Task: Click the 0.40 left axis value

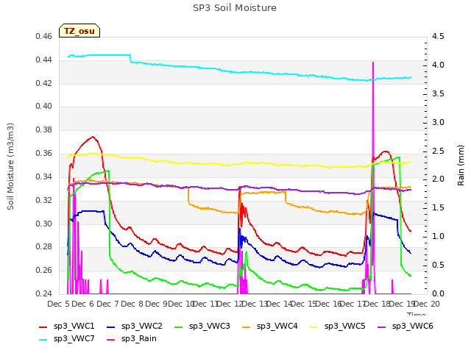Action: [x=44, y=106]
